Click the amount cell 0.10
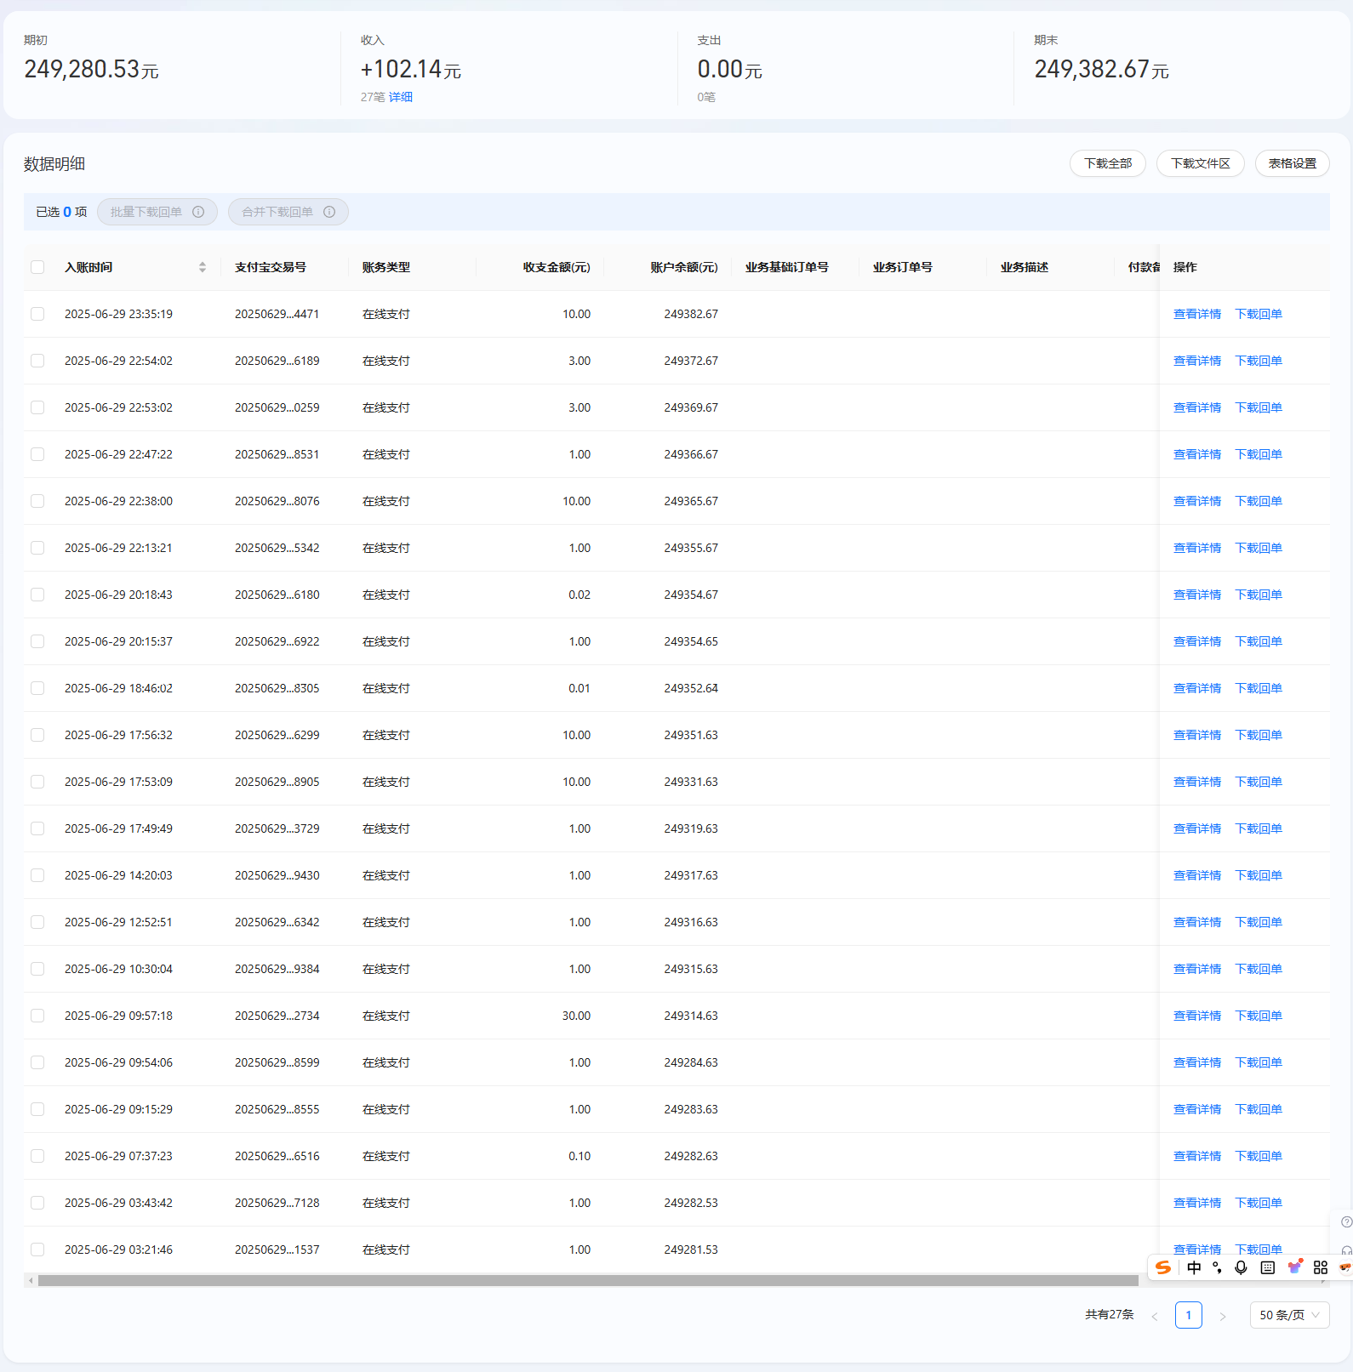 (x=579, y=1156)
